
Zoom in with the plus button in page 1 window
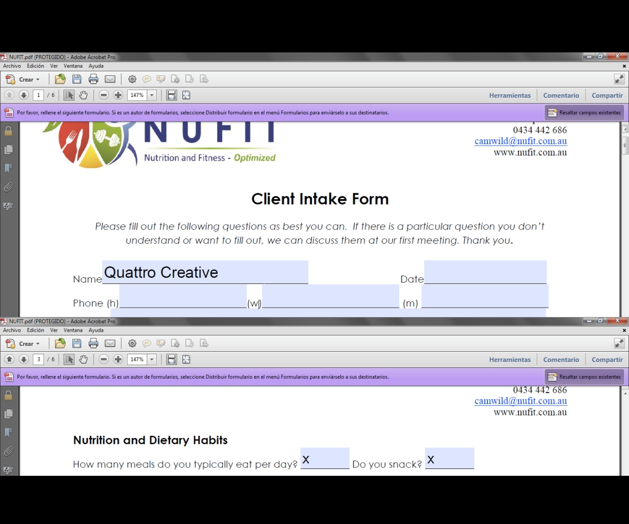coord(118,95)
